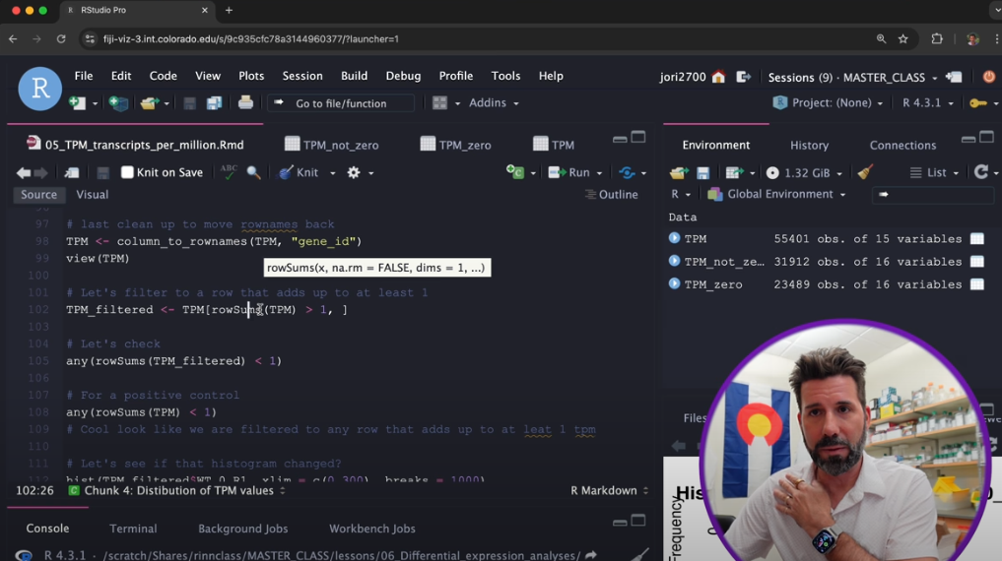Viewport: 1002px width, 561px height.
Task: Click the refresh environment icon
Action: (981, 171)
